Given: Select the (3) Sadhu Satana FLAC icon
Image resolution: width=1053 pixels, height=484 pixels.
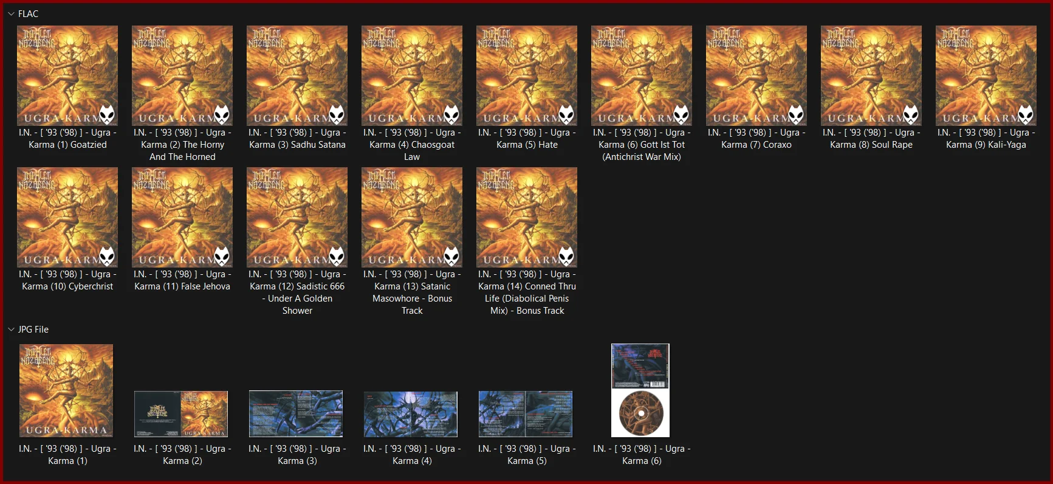Looking at the screenshot, I should [297, 75].
